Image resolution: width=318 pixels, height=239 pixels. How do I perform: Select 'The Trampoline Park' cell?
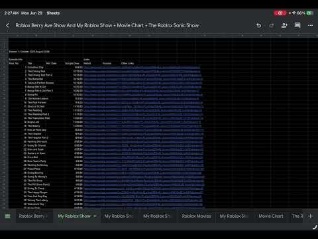coord(38,118)
